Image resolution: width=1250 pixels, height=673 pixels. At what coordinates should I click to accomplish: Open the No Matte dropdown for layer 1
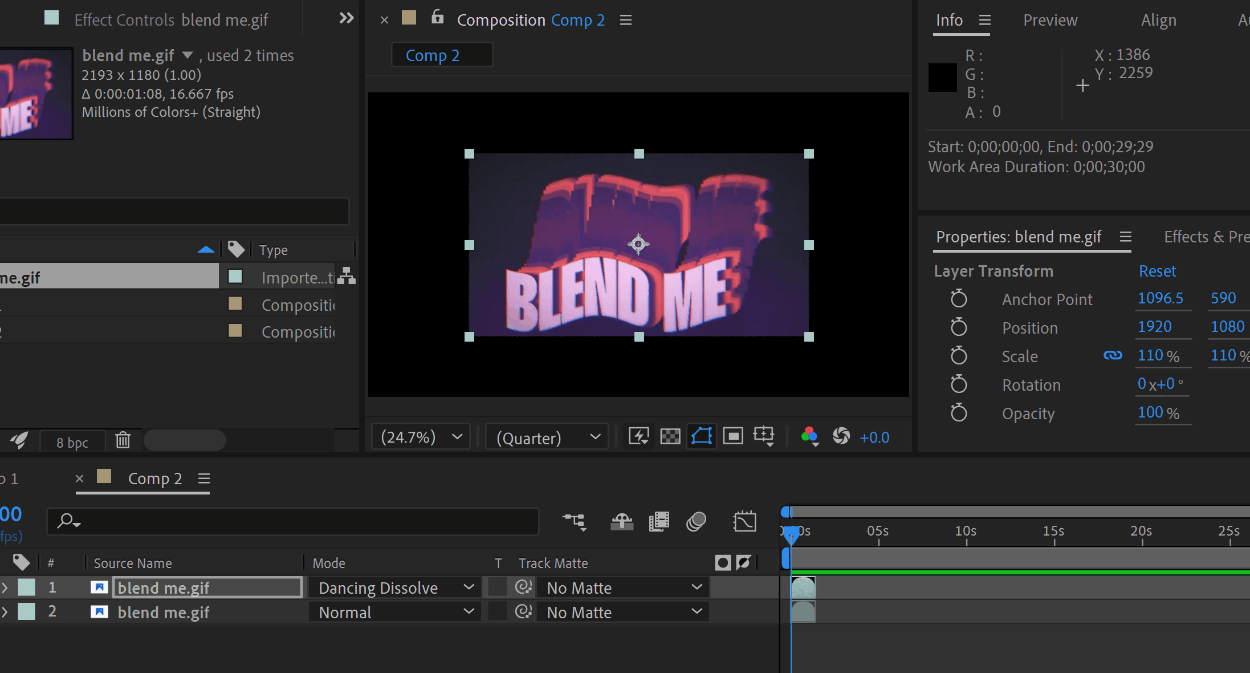coord(622,587)
